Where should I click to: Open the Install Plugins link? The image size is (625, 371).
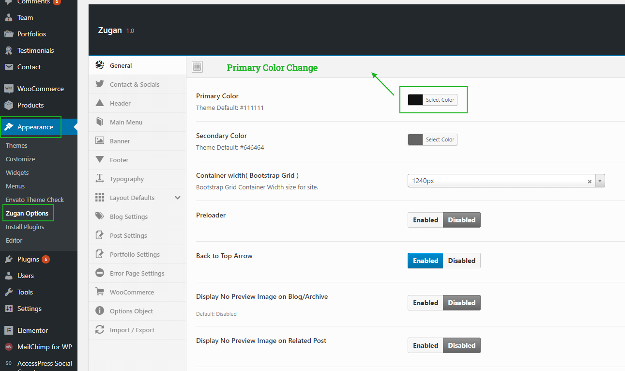coord(25,227)
